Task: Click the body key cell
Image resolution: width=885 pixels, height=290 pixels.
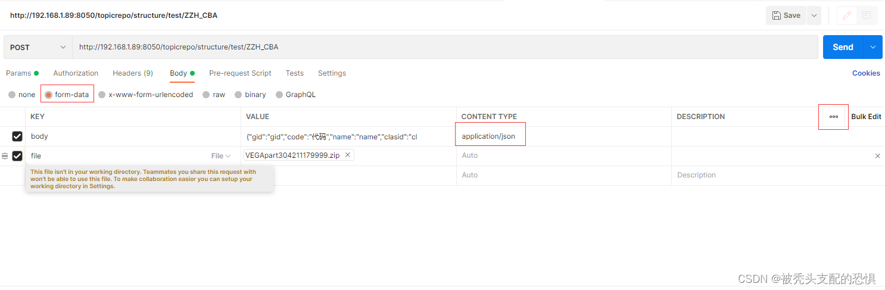Action: (133, 136)
